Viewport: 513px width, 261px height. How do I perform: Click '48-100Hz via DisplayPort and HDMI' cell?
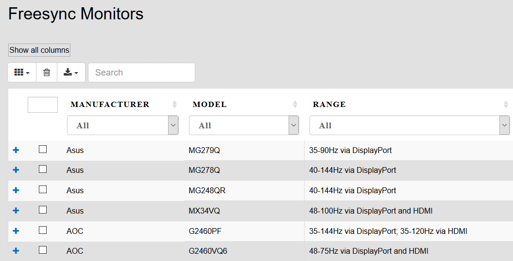point(371,211)
